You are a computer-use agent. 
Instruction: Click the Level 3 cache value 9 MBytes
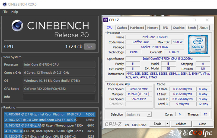point(182,104)
